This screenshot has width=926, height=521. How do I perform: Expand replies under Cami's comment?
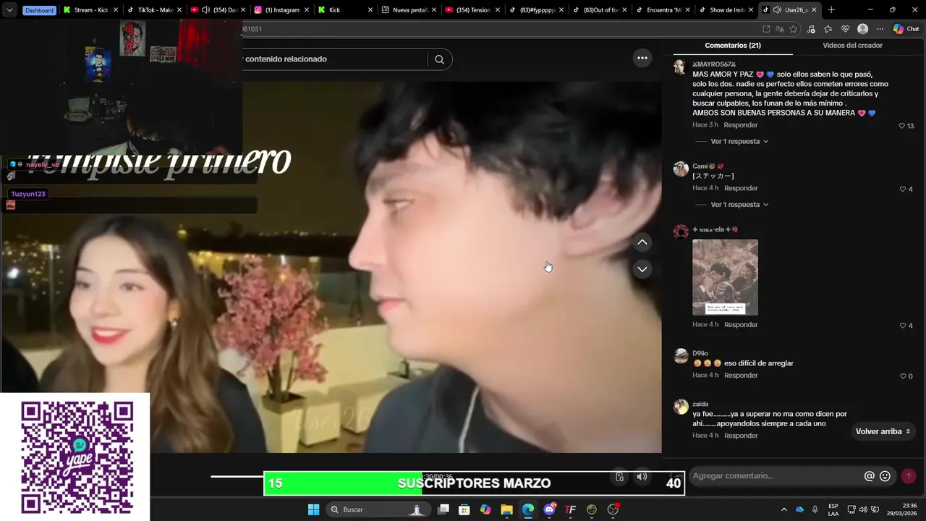click(739, 205)
